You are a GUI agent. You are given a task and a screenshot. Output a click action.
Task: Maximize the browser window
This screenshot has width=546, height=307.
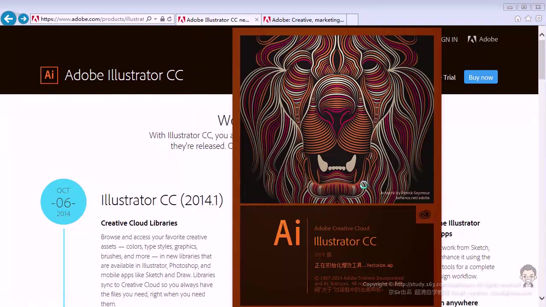tap(524, 7)
